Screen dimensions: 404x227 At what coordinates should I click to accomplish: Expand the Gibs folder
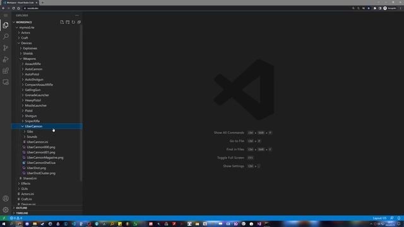click(x=47, y=132)
